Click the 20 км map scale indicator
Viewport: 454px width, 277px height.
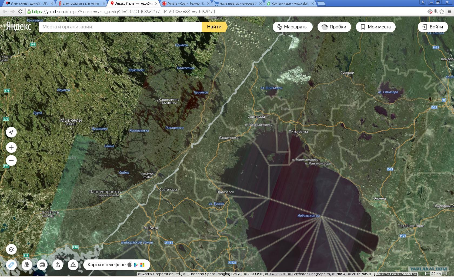[435, 274]
